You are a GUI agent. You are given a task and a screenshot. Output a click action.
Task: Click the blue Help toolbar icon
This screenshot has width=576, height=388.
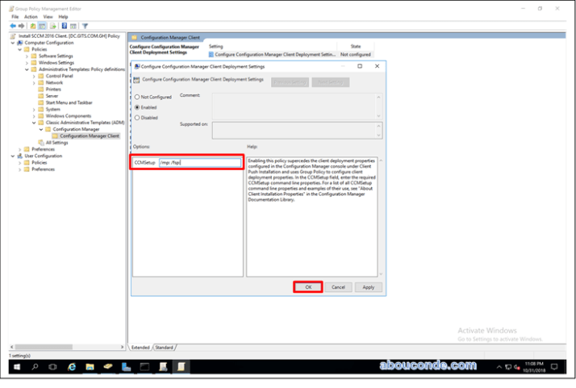65,26
